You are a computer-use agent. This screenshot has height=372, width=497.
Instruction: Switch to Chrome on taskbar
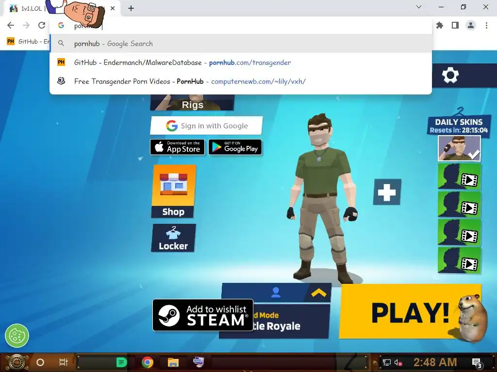148,362
